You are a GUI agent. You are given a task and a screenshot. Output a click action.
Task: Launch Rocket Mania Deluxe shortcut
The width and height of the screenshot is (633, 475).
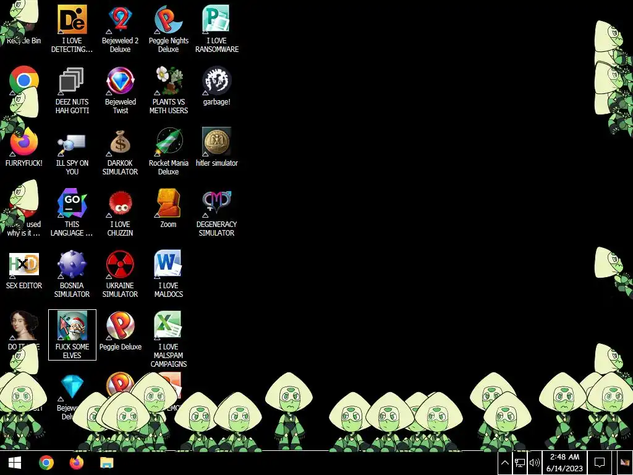point(168,142)
